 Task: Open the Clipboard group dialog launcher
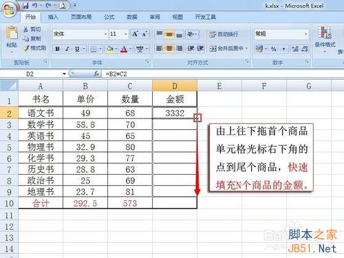click(x=45, y=62)
